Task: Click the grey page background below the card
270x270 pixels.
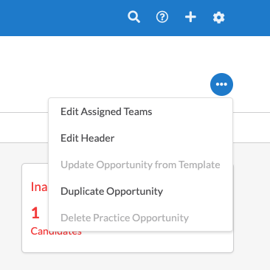Action: [135, 262]
